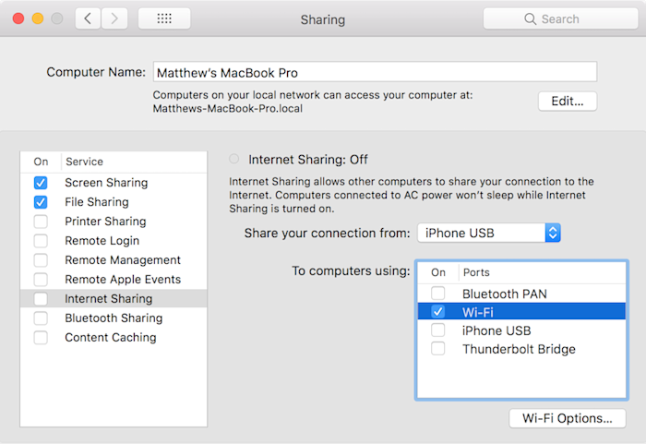Enable Bluetooth Sharing checkbox
The width and height of the screenshot is (646, 444).
[x=41, y=318]
